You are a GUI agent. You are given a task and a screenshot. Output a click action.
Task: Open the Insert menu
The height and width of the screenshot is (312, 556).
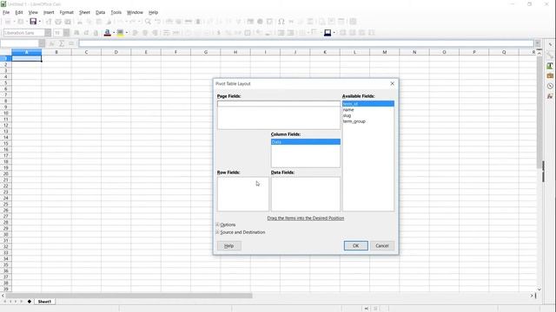[49, 12]
